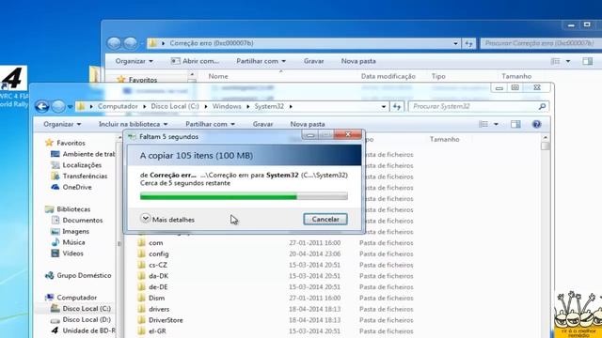Expand Mais detalhes in copy dialog
Viewport: 602px width, 338px height.
click(x=167, y=219)
